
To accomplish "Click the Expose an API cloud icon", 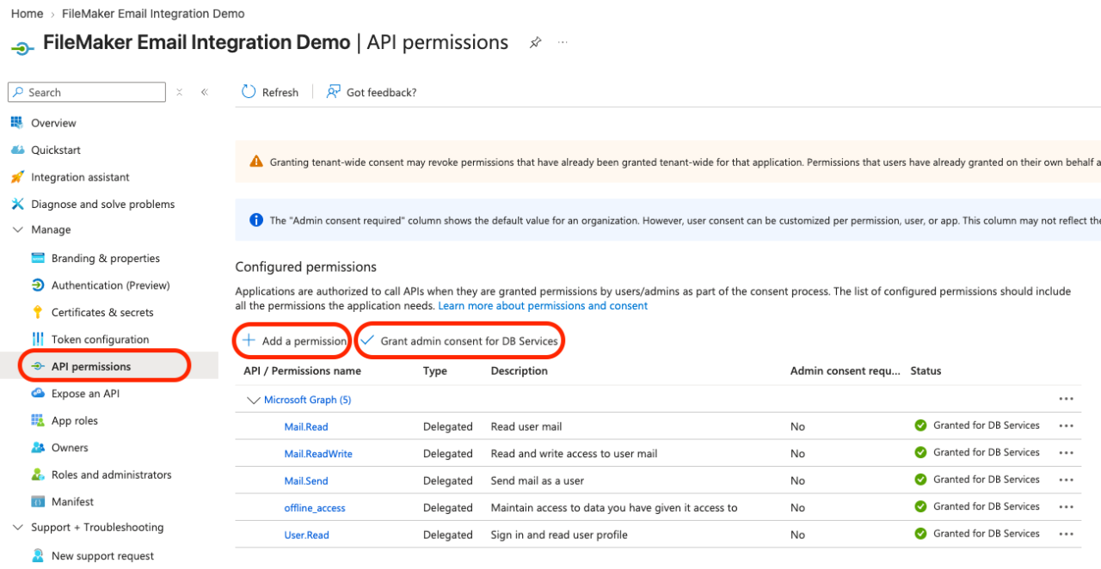I will (38, 394).
